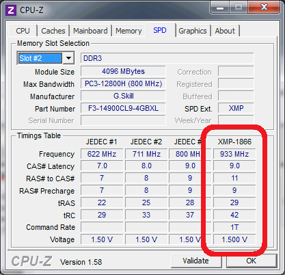Click the empty Correction field
Viewport: 285px width, 275px height.
[236, 71]
